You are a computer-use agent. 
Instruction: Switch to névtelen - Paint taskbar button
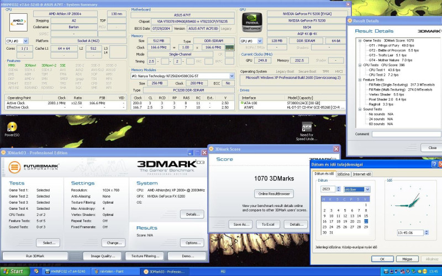[114, 272]
